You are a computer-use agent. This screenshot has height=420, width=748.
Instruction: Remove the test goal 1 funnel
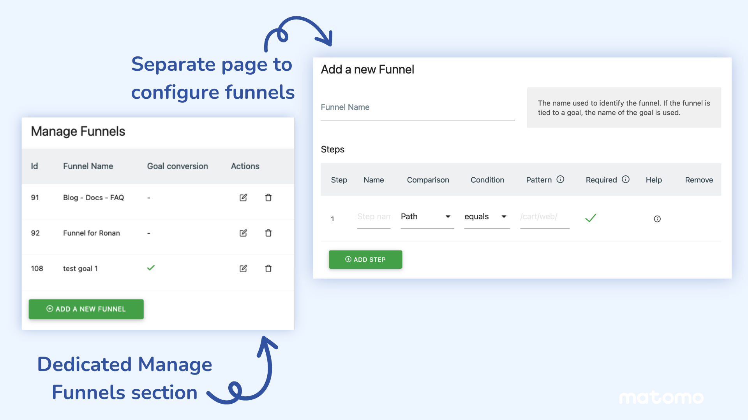[x=268, y=268]
